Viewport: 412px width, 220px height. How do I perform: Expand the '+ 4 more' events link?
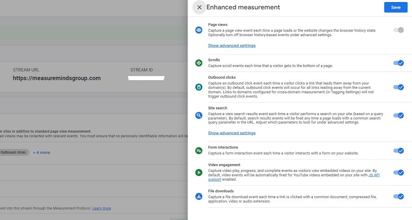pyautogui.click(x=42, y=152)
